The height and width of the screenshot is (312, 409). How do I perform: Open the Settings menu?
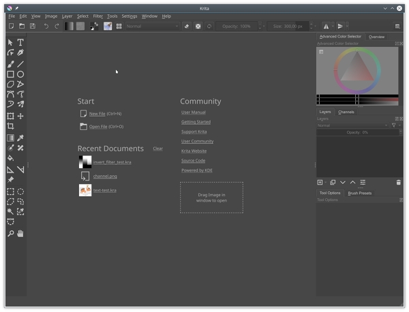pyautogui.click(x=130, y=16)
